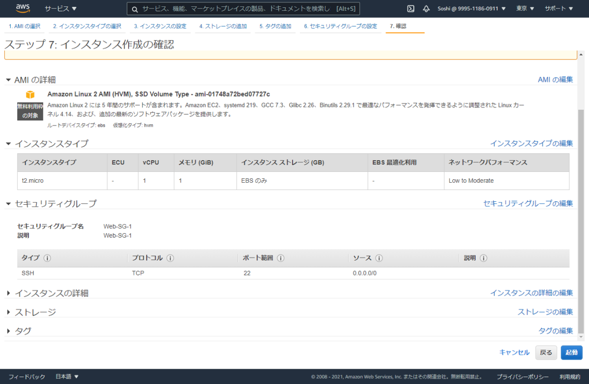Expand the インスタンスの詳細 section

(8, 293)
